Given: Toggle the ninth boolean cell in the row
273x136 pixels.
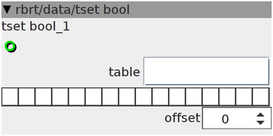Looking at the screenshot, I should click(x=143, y=96).
